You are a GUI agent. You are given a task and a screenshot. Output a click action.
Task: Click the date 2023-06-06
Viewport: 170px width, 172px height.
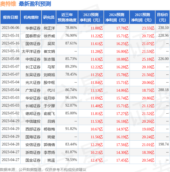coord(10,28)
